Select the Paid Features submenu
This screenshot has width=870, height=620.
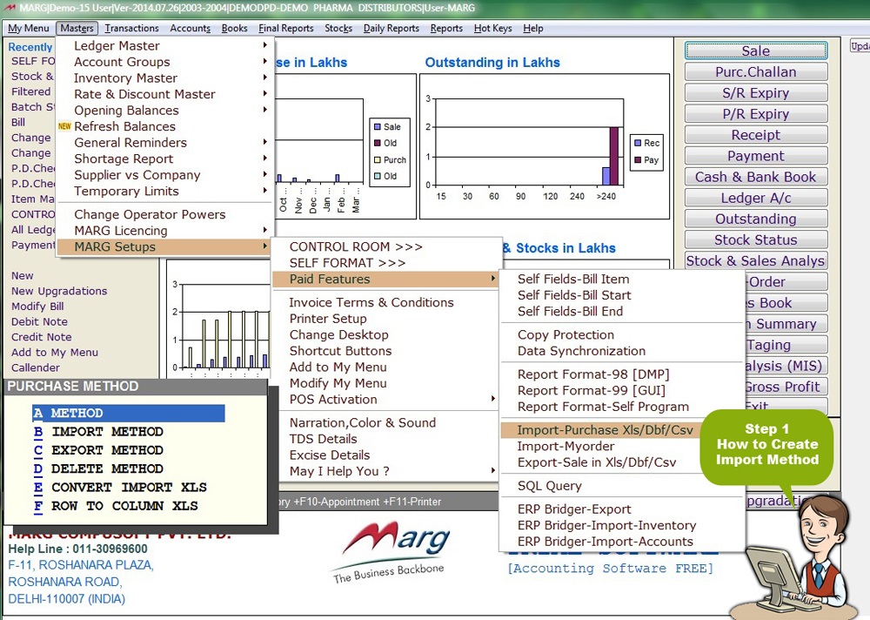(x=385, y=279)
